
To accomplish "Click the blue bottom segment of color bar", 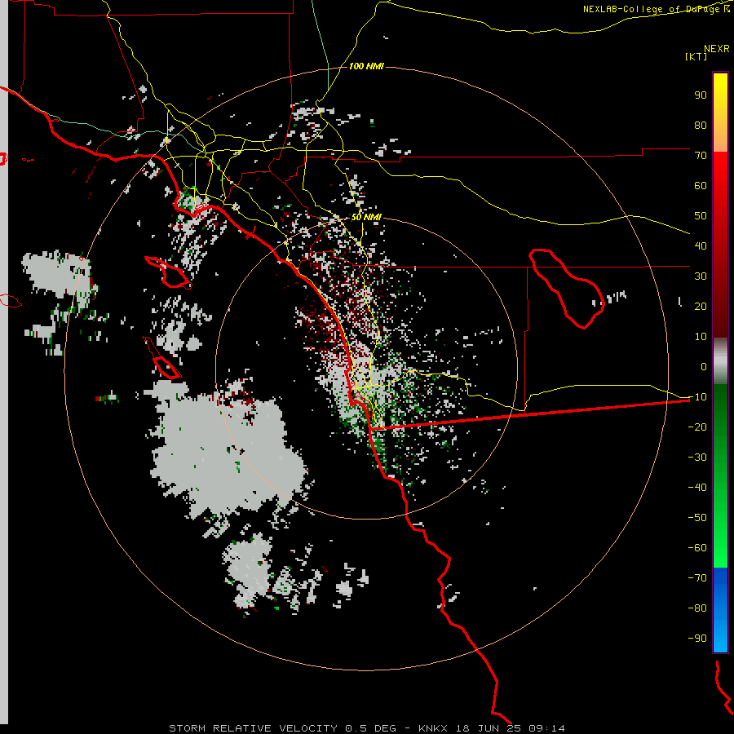I will coord(720,609).
